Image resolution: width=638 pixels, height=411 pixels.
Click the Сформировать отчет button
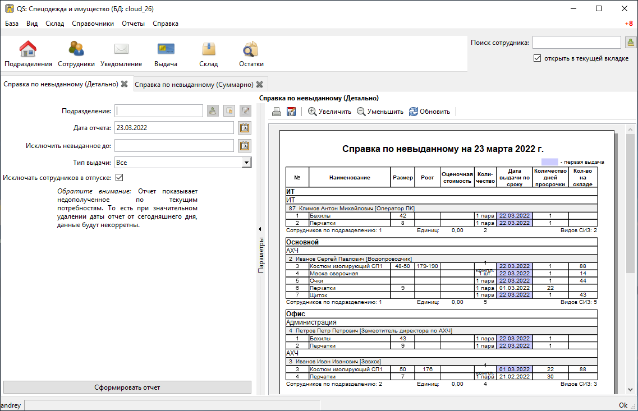[127, 387]
